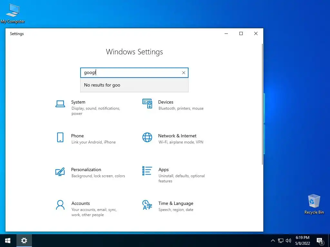Click 'Display, sound, notifications, power' description

click(x=96, y=111)
